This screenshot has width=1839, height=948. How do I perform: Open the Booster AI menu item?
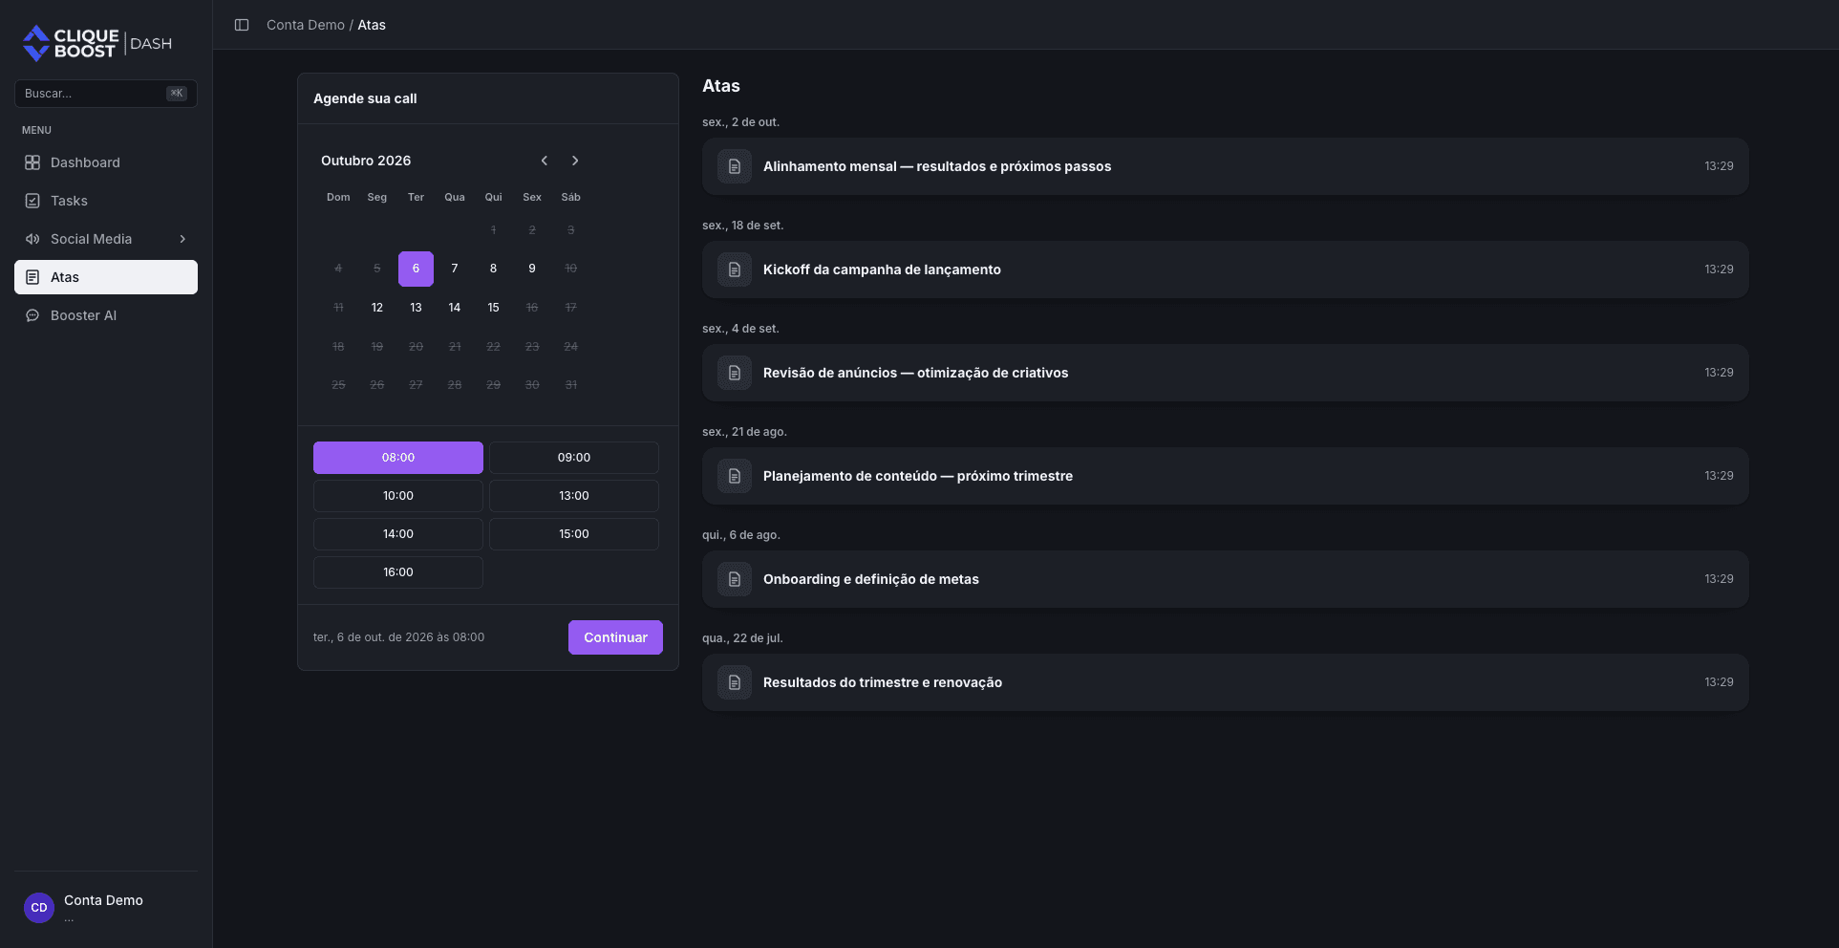coord(106,315)
